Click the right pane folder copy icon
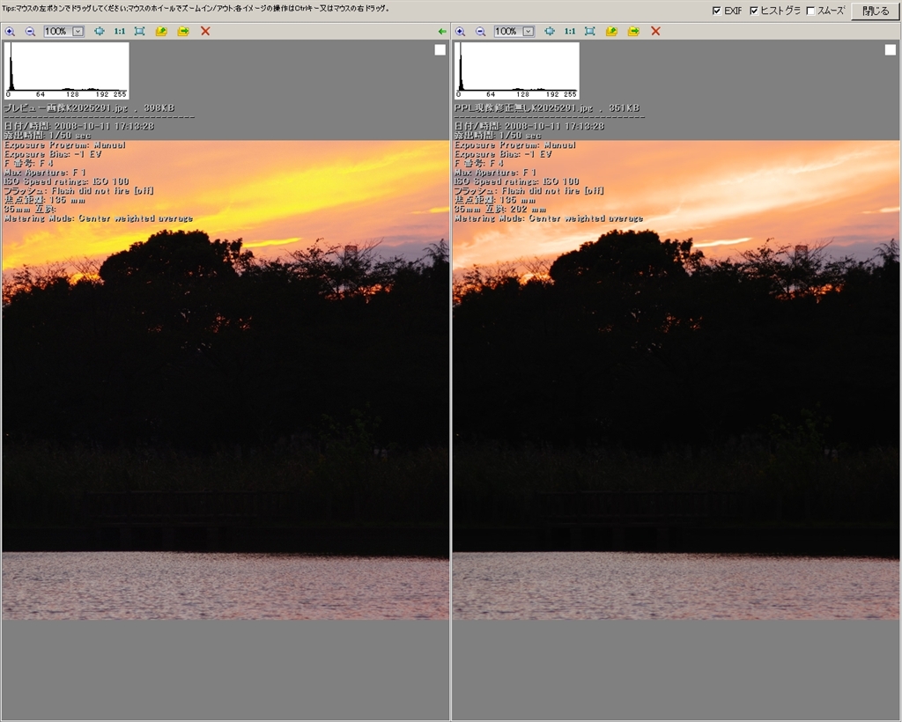Viewport: 902px width, 722px height. tap(611, 31)
